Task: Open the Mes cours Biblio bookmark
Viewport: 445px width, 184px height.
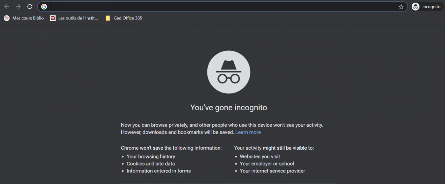Action: coord(24,18)
